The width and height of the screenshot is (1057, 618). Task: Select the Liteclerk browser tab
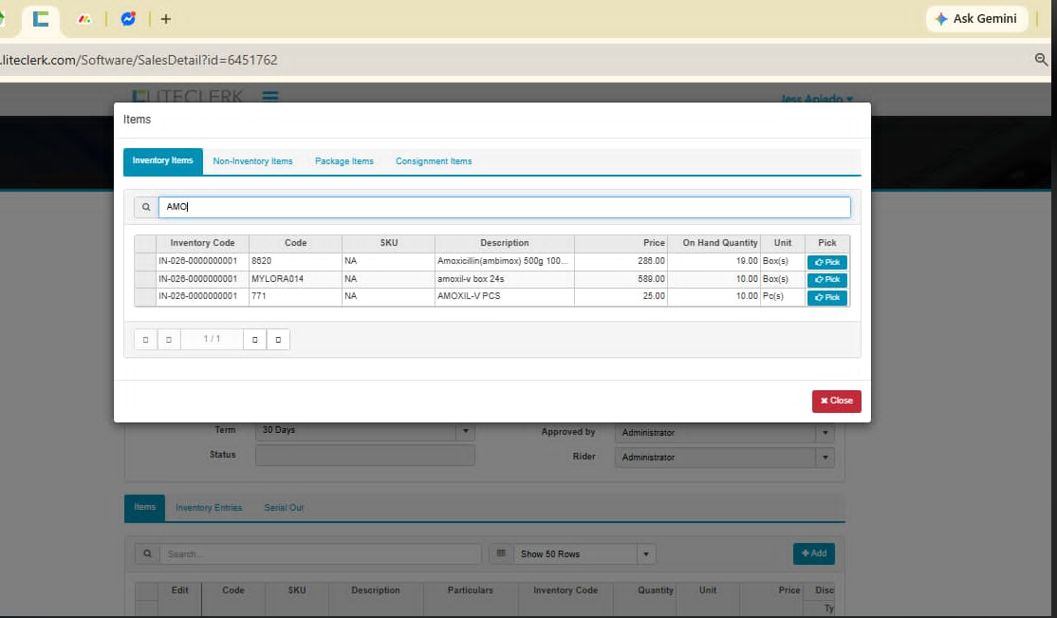coord(41,19)
